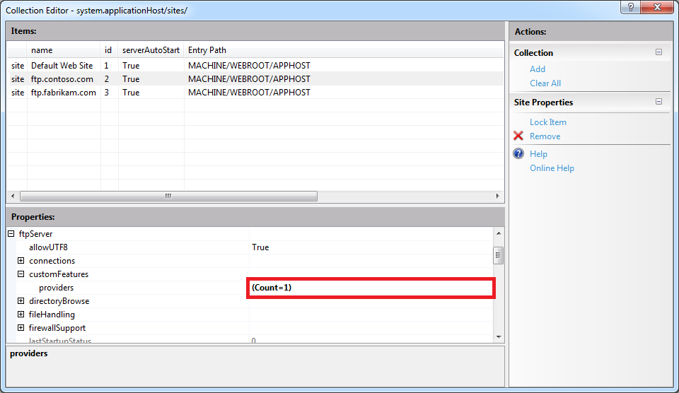Viewport: 679px width, 393px height.
Task: Collapse the Collection section in Actions
Action: tap(659, 52)
